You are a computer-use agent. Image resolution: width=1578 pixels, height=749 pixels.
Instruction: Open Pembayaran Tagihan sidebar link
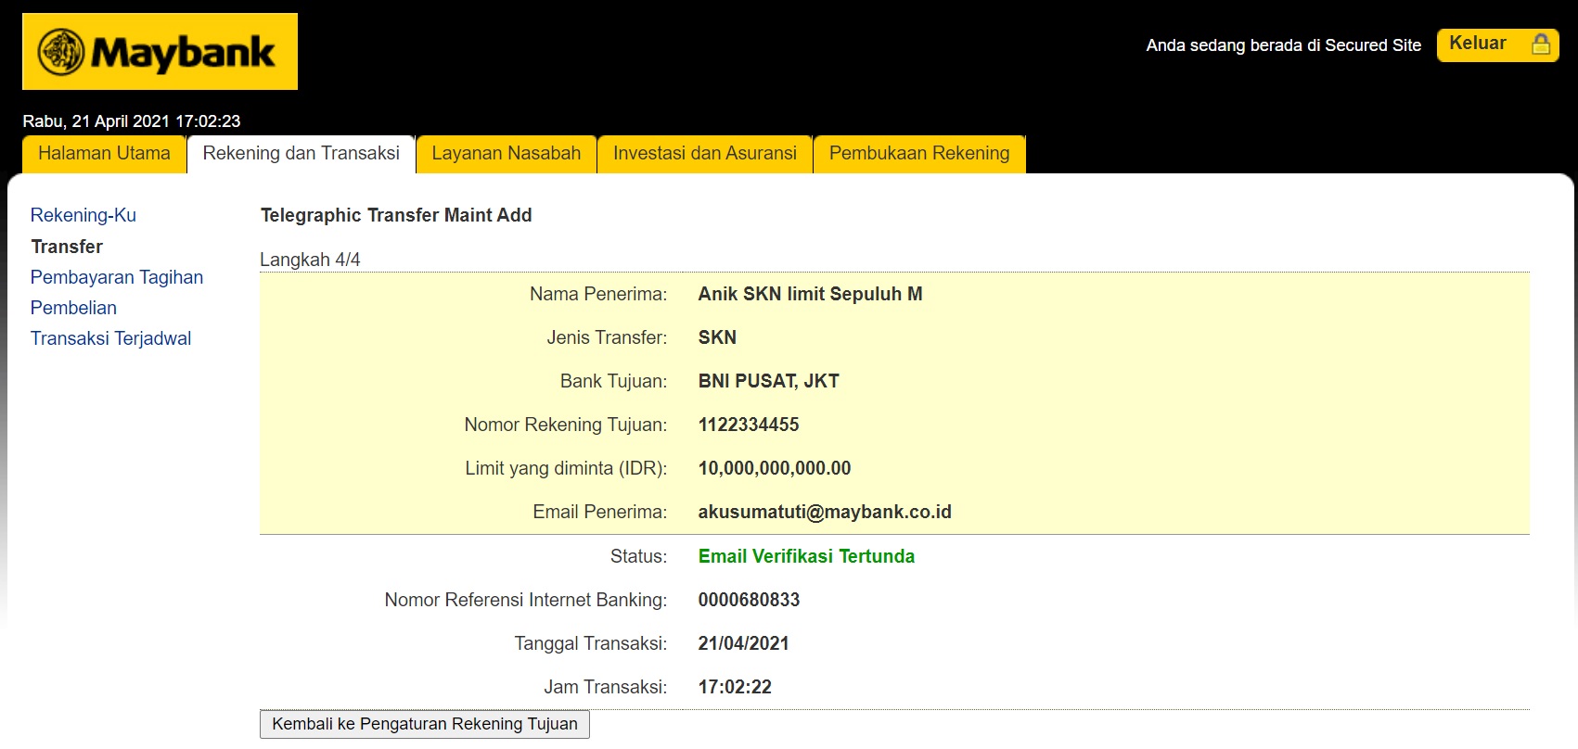(117, 277)
